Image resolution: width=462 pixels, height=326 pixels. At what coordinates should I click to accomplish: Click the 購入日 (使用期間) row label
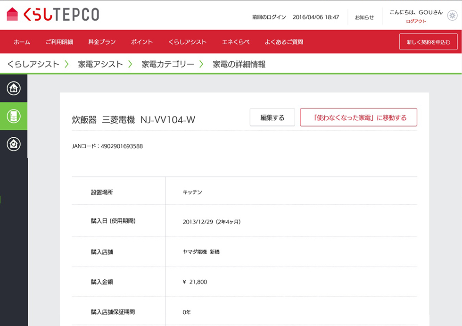click(x=113, y=221)
